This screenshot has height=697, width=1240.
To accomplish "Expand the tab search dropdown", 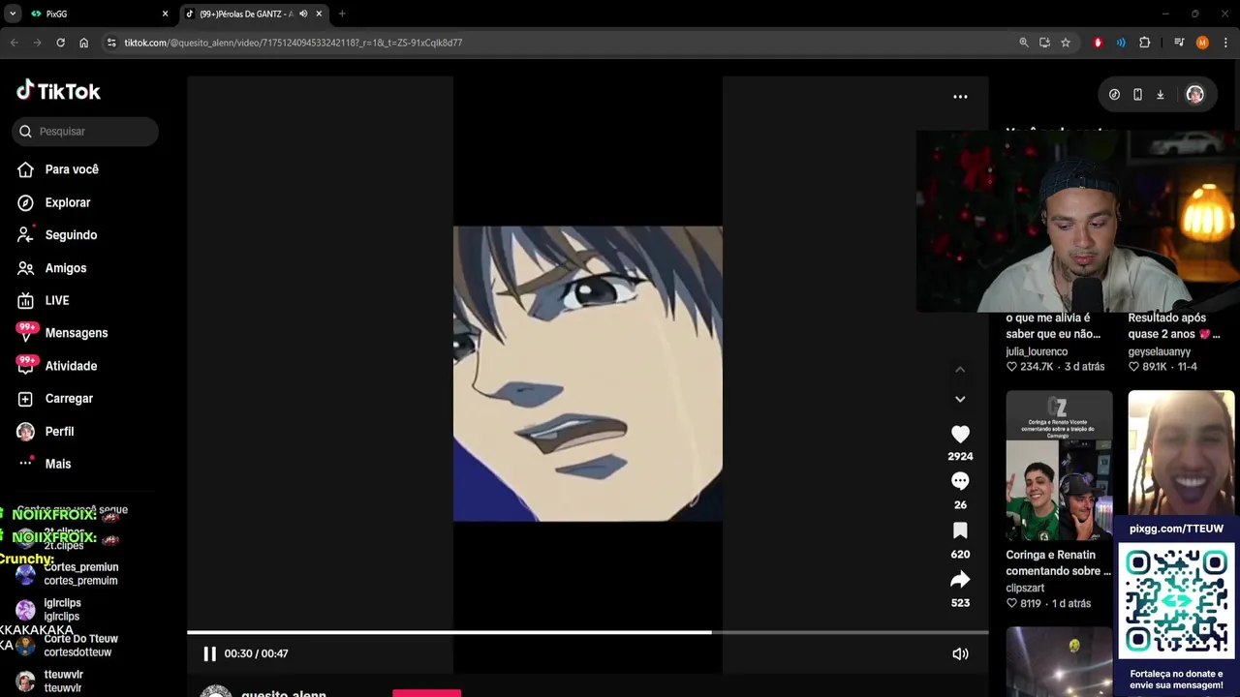I will click(13, 14).
